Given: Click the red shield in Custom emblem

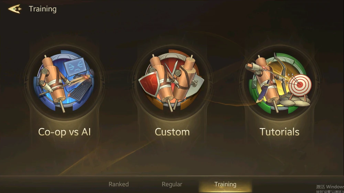Looking at the screenshot, I should (x=149, y=85).
